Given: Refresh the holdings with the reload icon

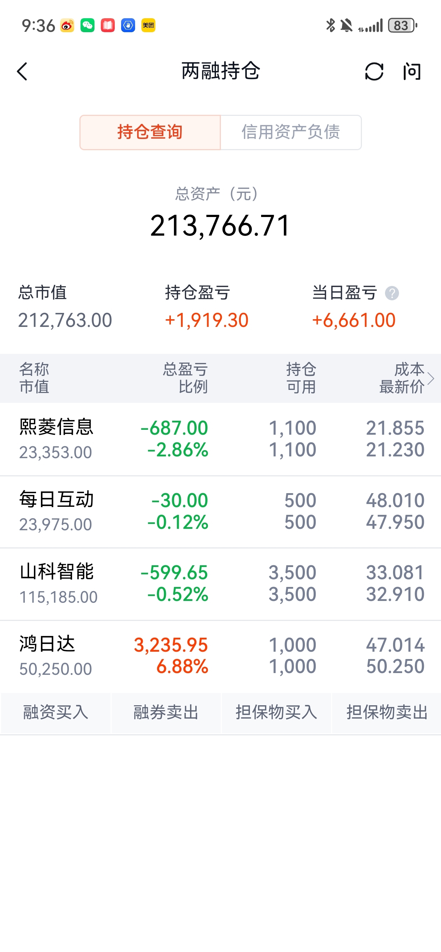Looking at the screenshot, I should pyautogui.click(x=374, y=71).
